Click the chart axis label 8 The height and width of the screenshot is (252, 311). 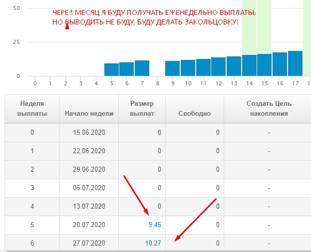[157, 83]
